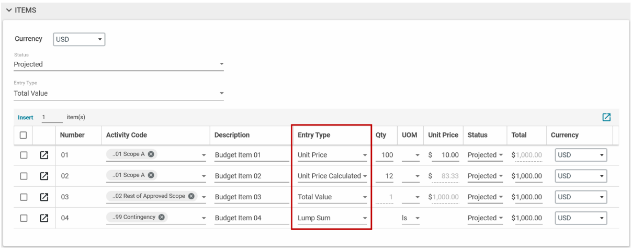632x248 pixels.
Task: Remove the 01 Scope A tag in row 01
Action: [x=151, y=154]
